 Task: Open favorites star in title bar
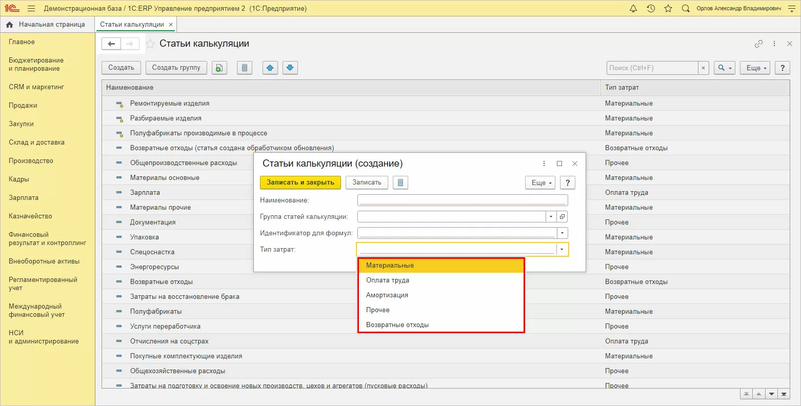(x=668, y=9)
